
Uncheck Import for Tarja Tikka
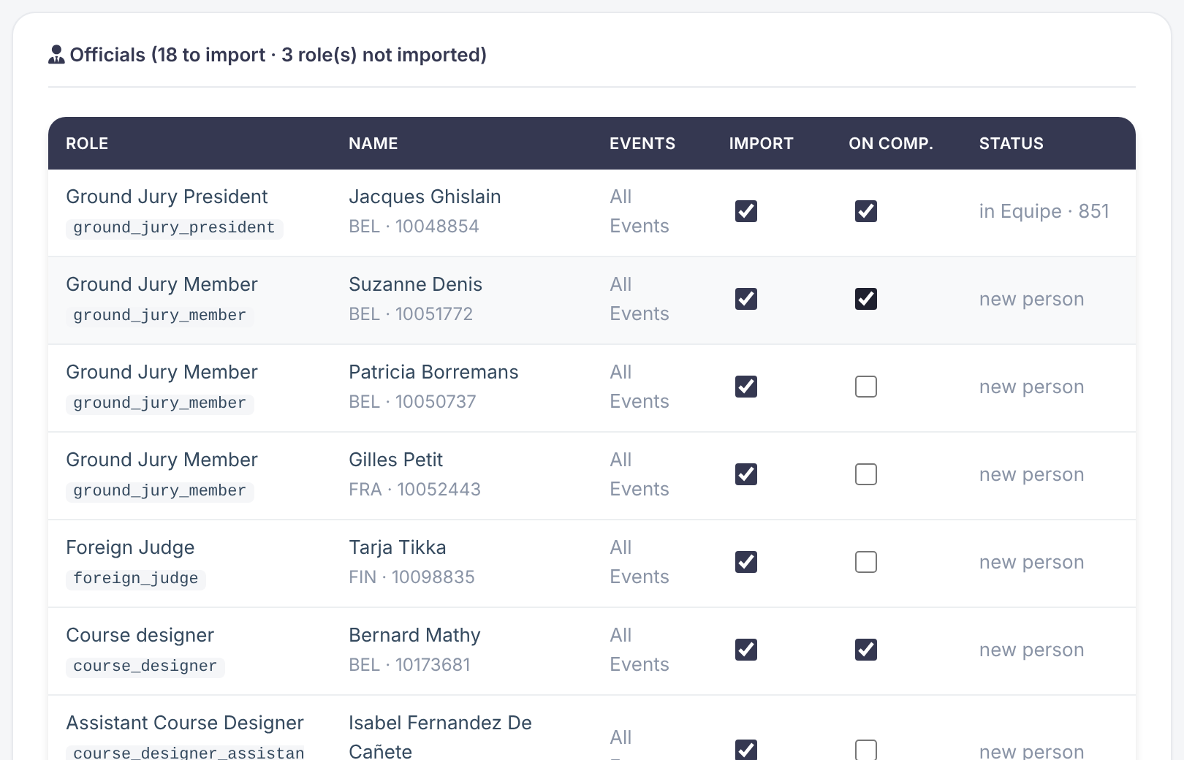[746, 562]
